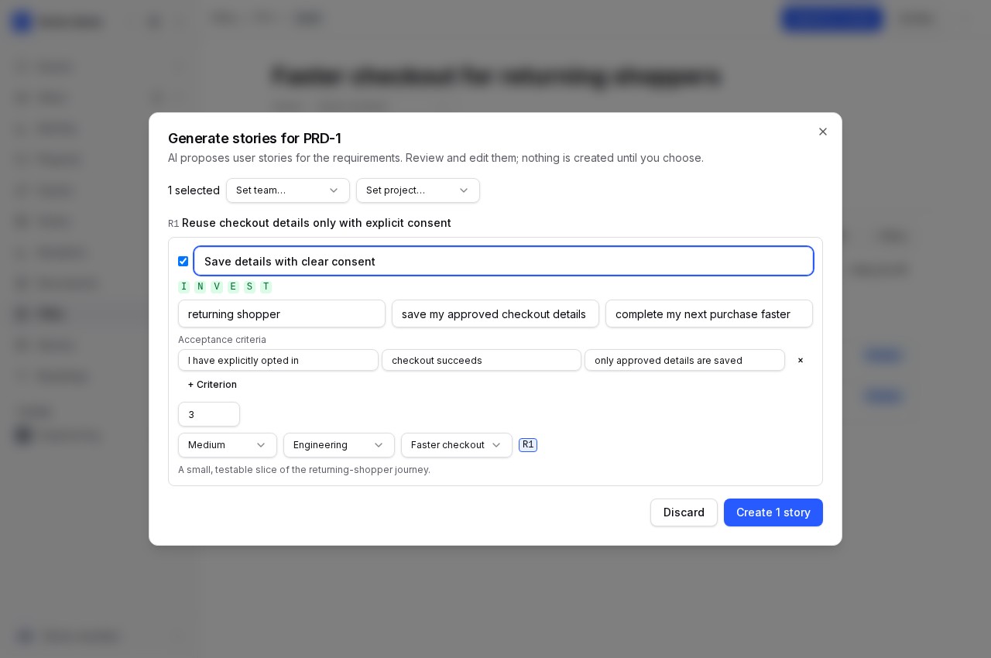Edit the 'I have explicitly opted in' criterion
This screenshot has width=991, height=658.
[x=278, y=360]
